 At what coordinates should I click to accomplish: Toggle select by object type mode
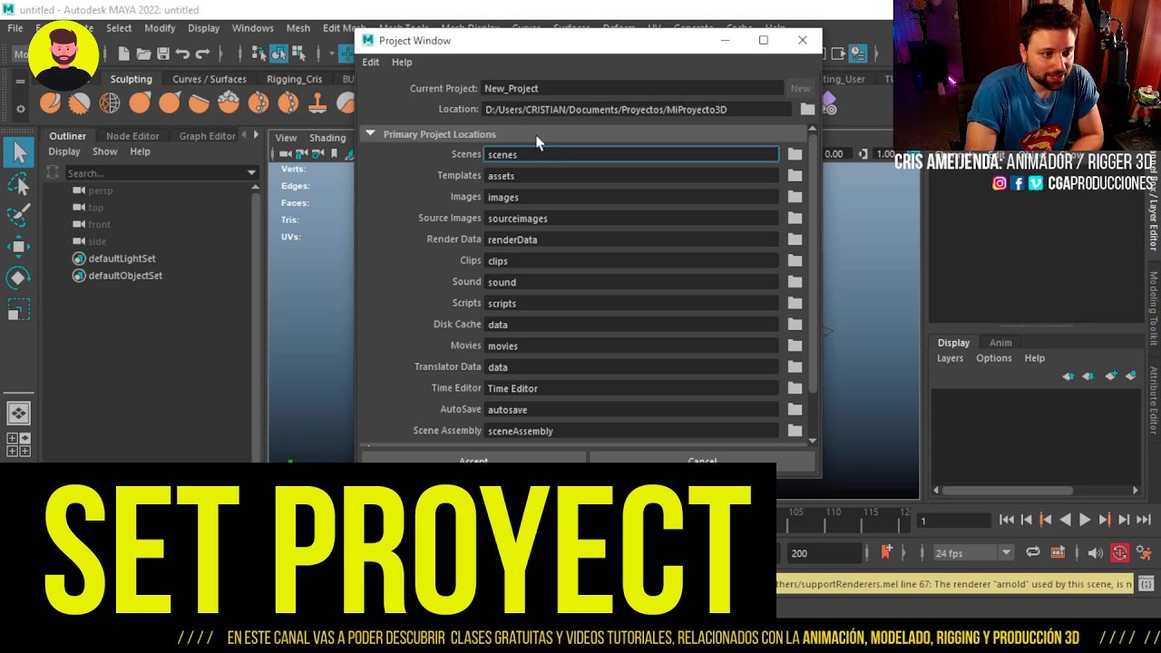click(x=278, y=54)
